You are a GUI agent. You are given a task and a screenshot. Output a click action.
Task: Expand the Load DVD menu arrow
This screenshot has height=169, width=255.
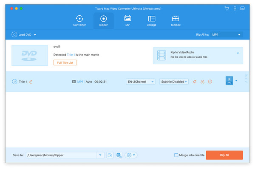(x=35, y=35)
